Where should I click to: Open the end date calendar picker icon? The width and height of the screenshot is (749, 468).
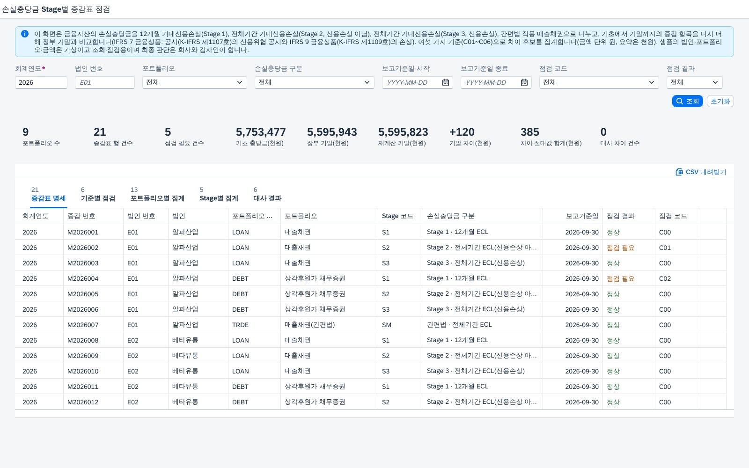click(524, 82)
